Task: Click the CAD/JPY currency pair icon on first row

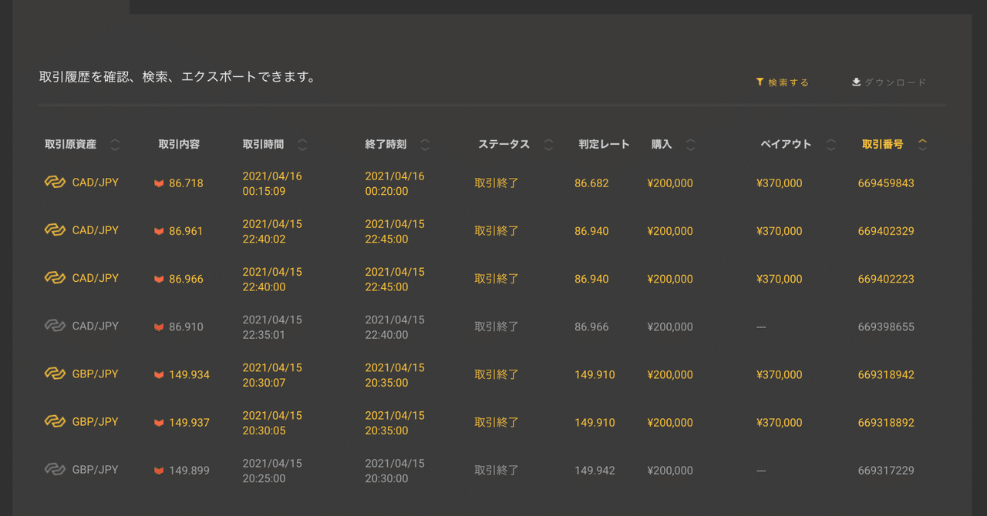Action: 54,183
